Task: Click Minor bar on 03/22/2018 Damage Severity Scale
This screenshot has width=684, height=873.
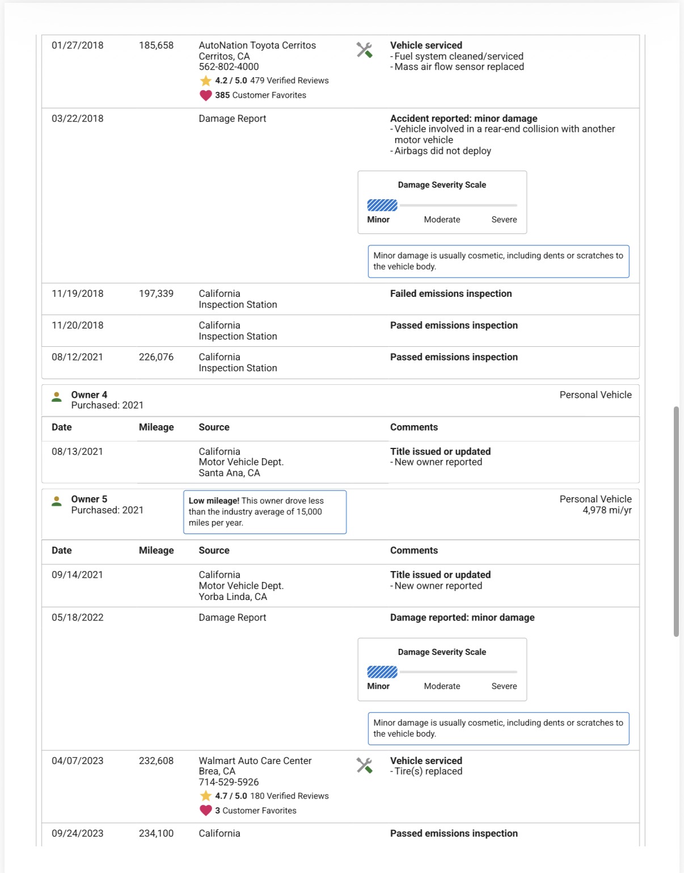Action: (382, 205)
